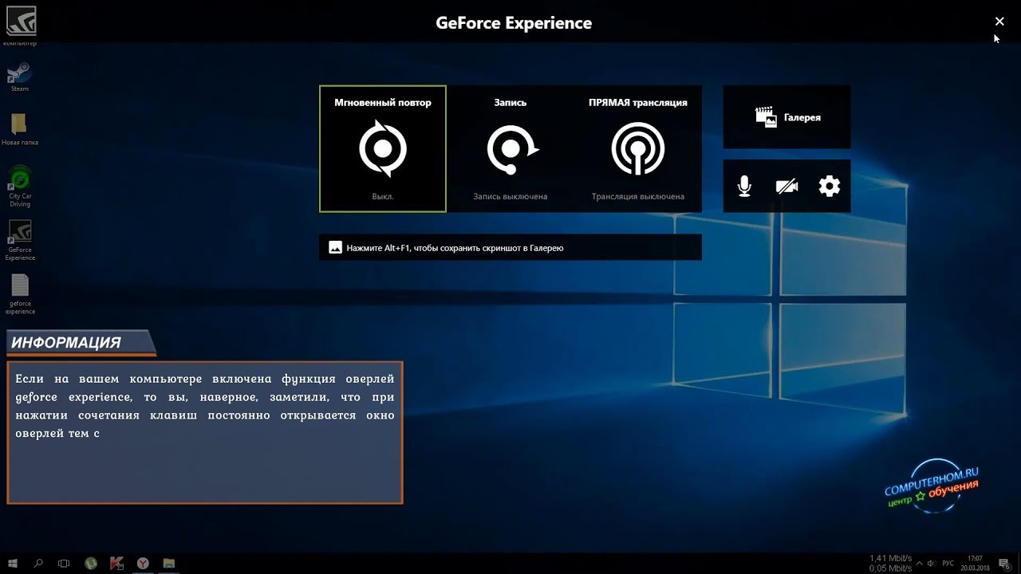Screen dimensions: 1021x574
Task: Select the geforce experience text file icon
Action: (20, 294)
